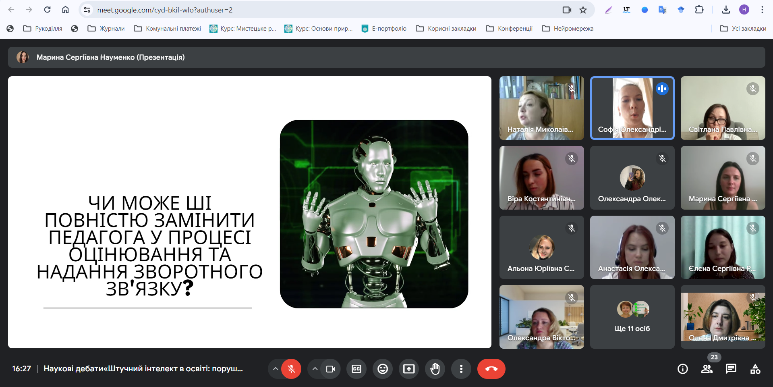Show the participants list
773x387 pixels.
tap(707, 369)
